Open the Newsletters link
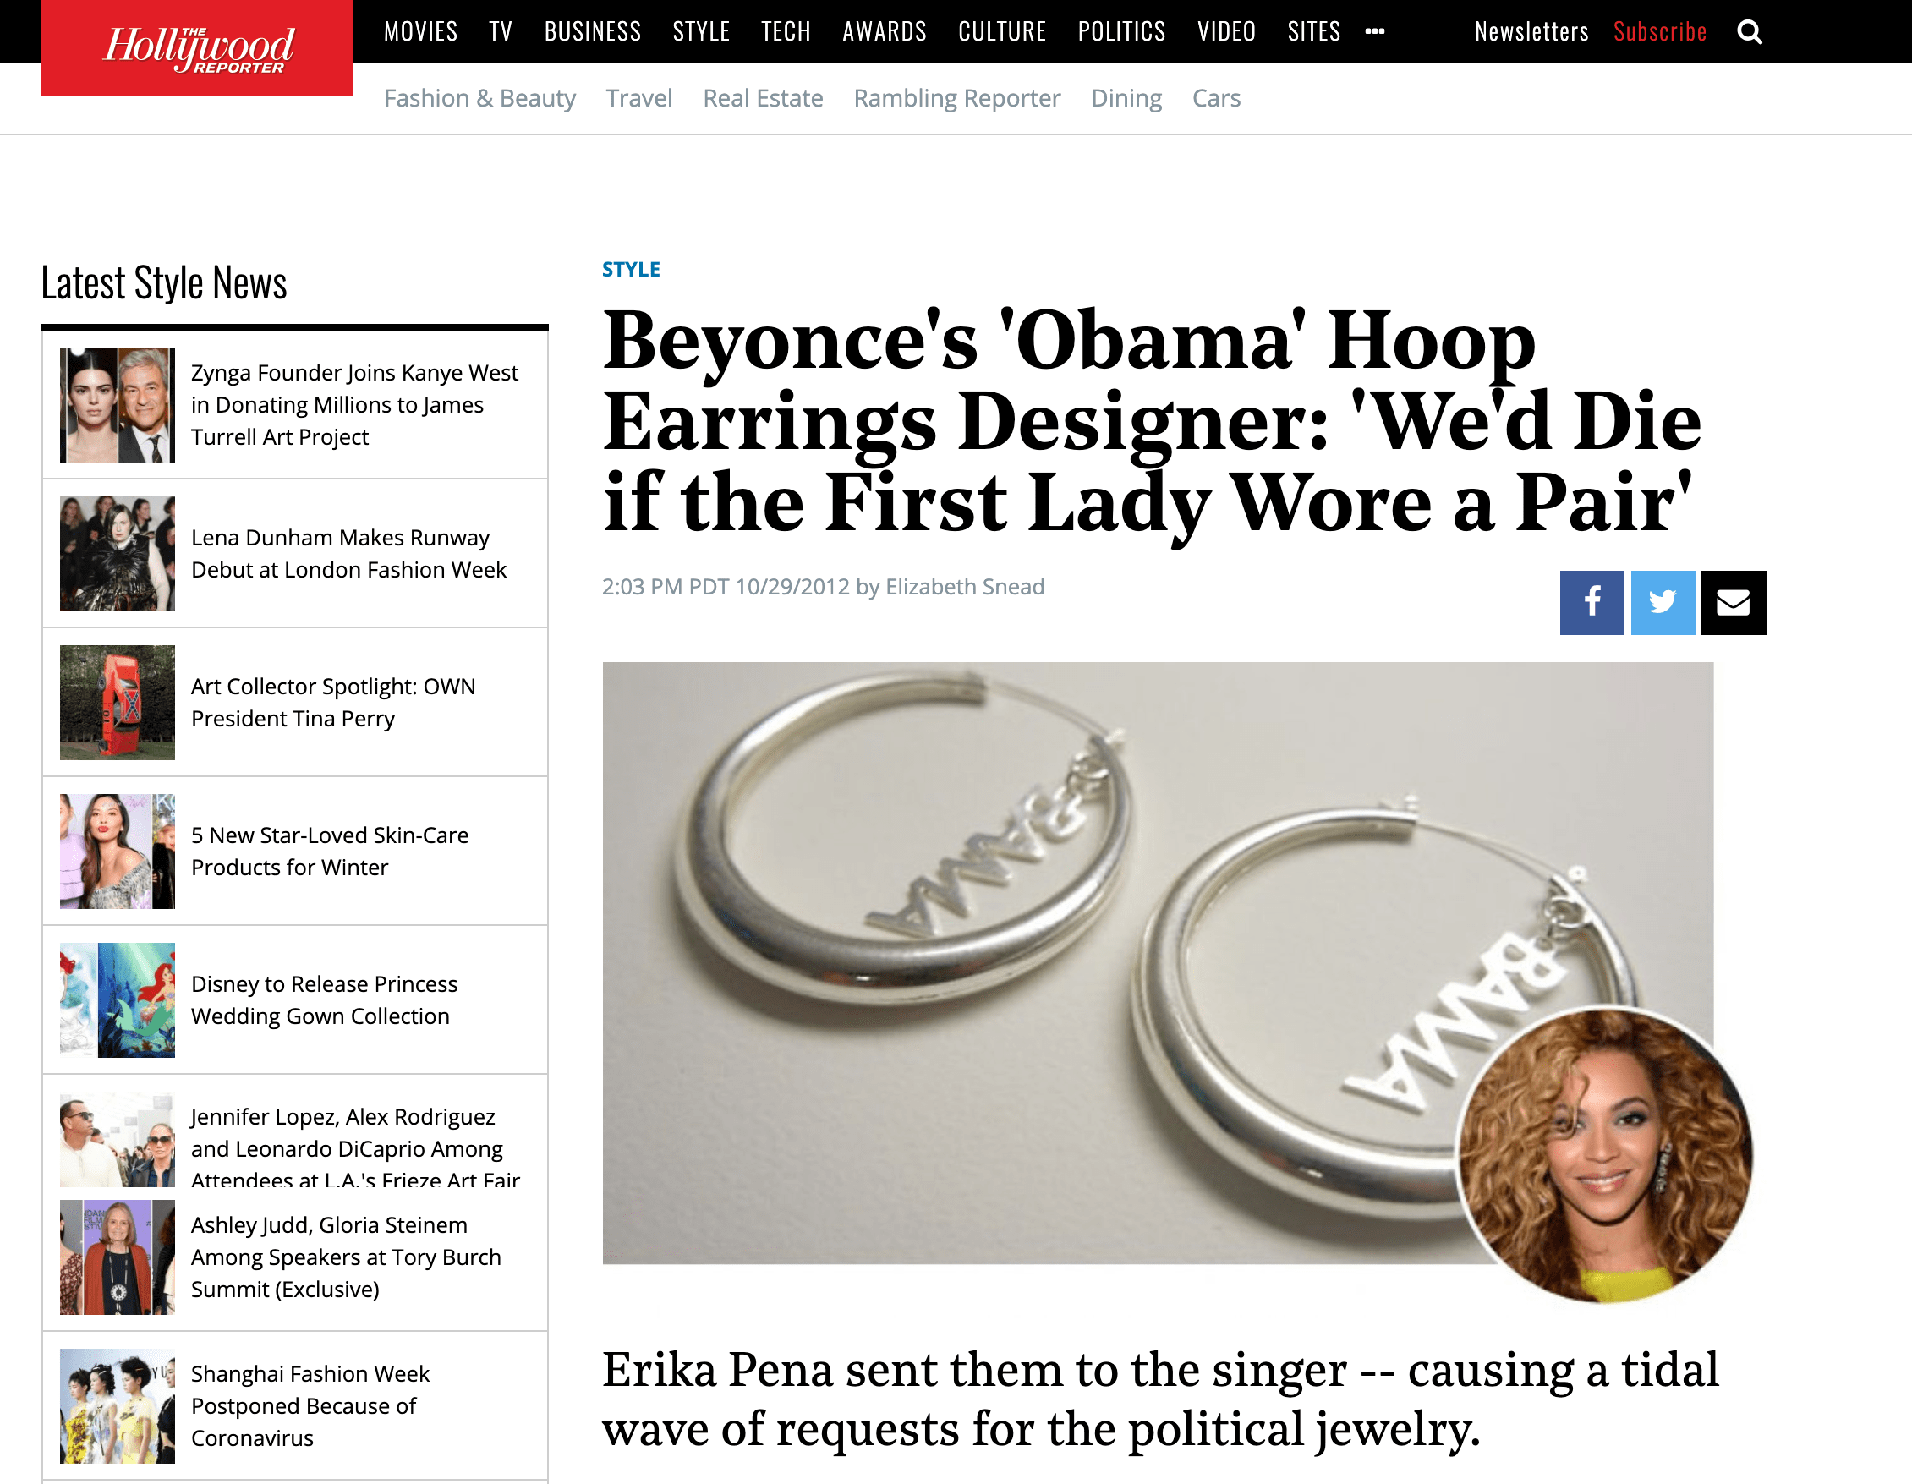Image resolution: width=1912 pixels, height=1484 pixels. pos(1531,31)
